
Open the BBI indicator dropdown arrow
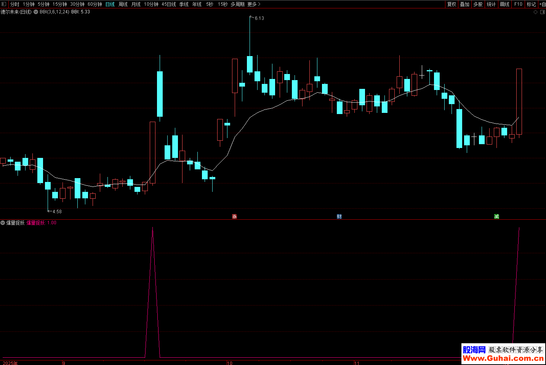(x=36, y=12)
